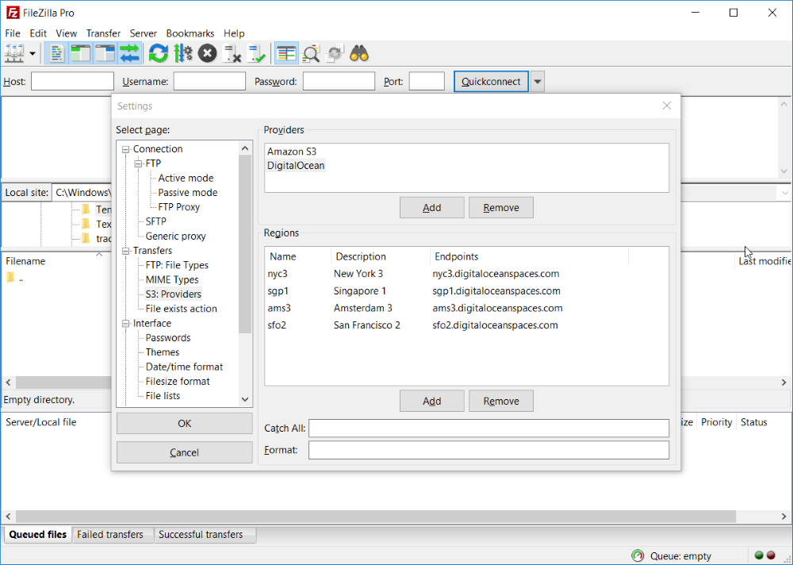Focus the Port input field
The image size is (793, 565).
[x=427, y=82]
